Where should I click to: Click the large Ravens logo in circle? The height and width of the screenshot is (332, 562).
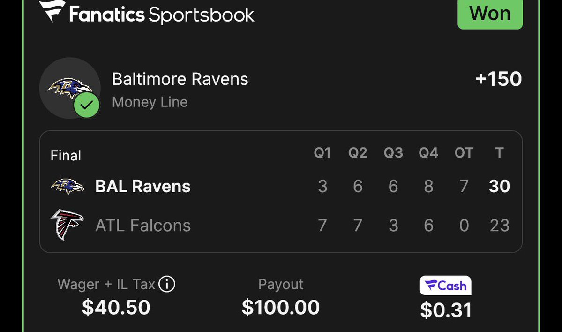pyautogui.click(x=70, y=88)
